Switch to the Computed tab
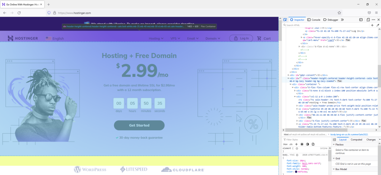This screenshot has width=381, height=175. pyautogui.click(x=356, y=140)
